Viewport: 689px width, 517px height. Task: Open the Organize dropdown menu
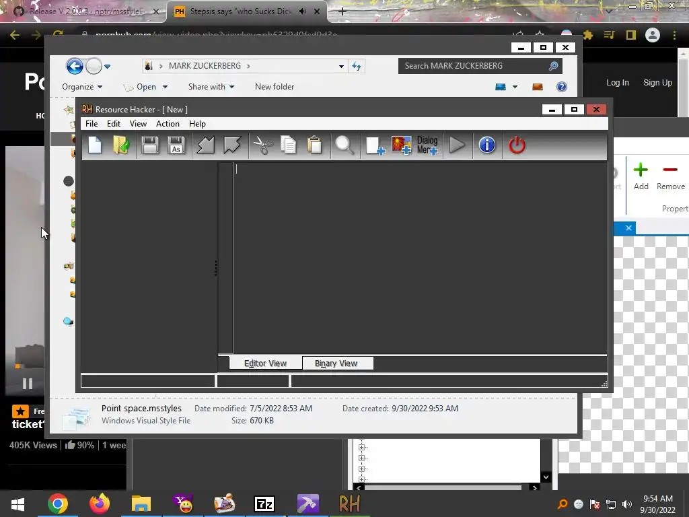point(82,87)
